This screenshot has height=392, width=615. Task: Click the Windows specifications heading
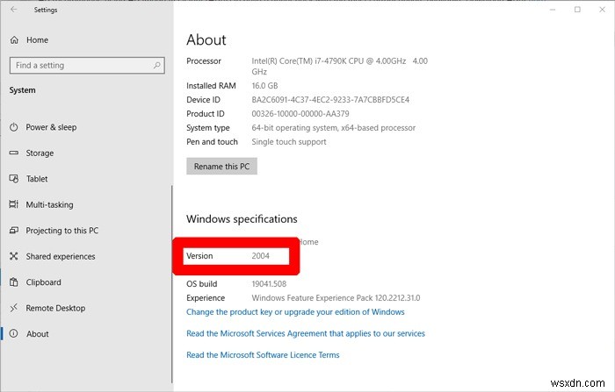(x=242, y=219)
